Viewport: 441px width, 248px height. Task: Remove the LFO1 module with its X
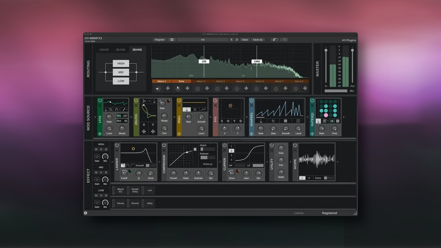[x=100, y=105]
